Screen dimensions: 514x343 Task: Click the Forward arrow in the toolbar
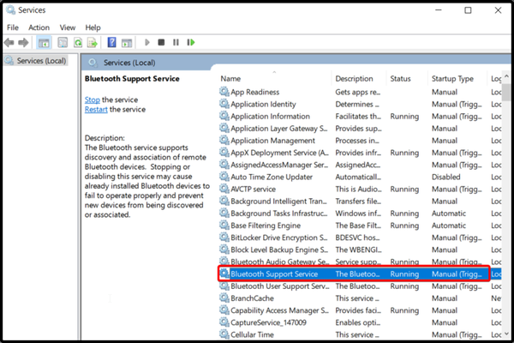pos(24,42)
